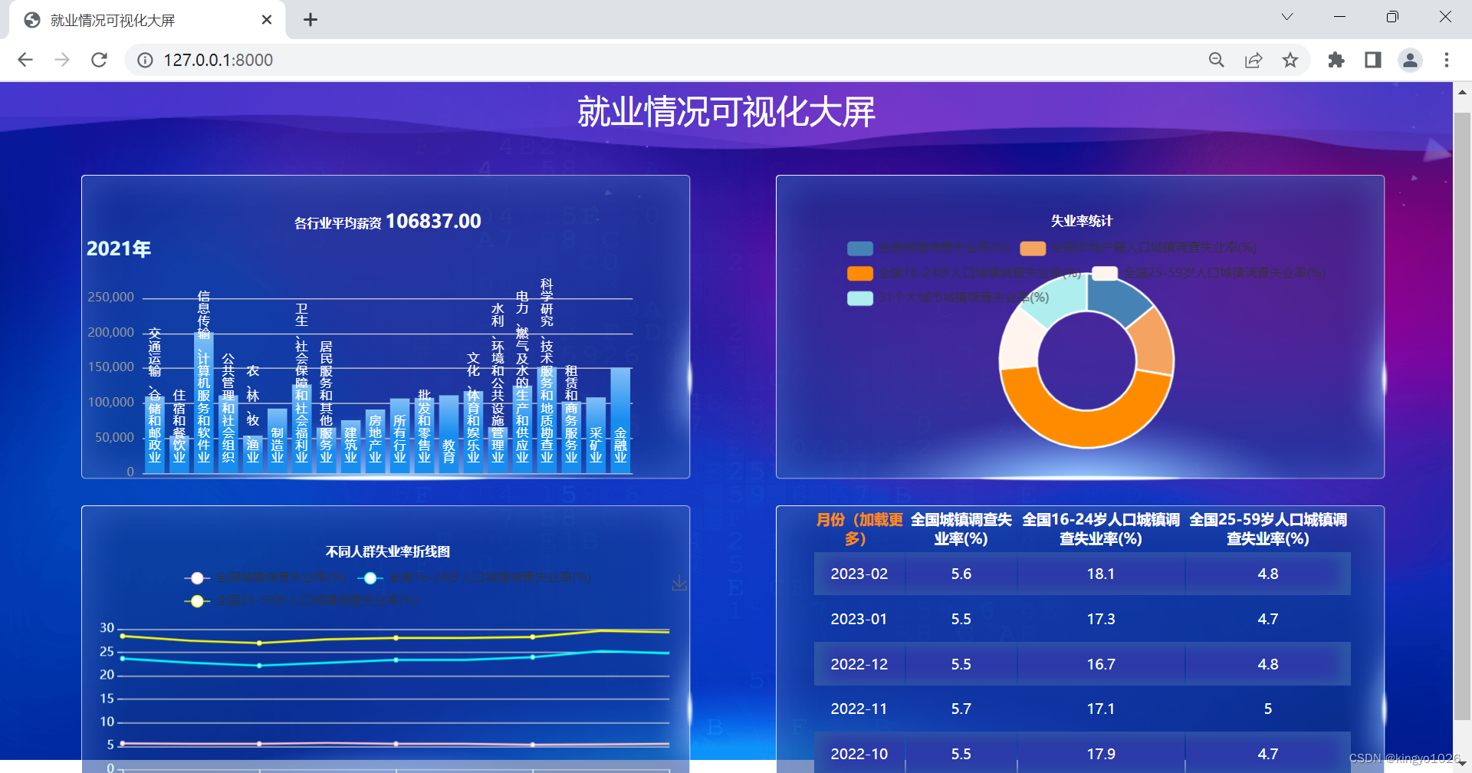1472x773 pixels.
Task: Click table header 全国25-59岁人口城镇调查失业率(%)
Action: [x=1267, y=529]
